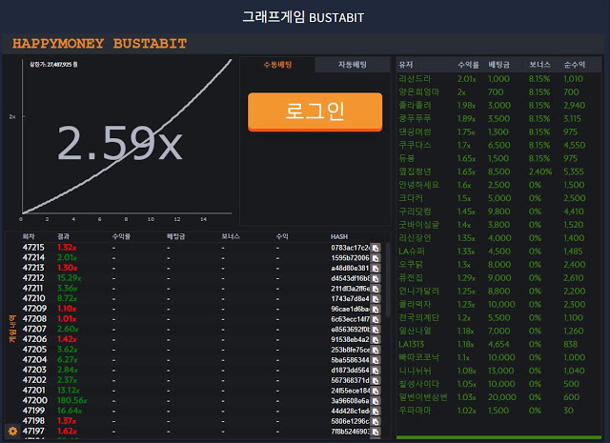Select hash text 0783ac17c2
The height and width of the screenshot is (443, 610).
coord(350,248)
